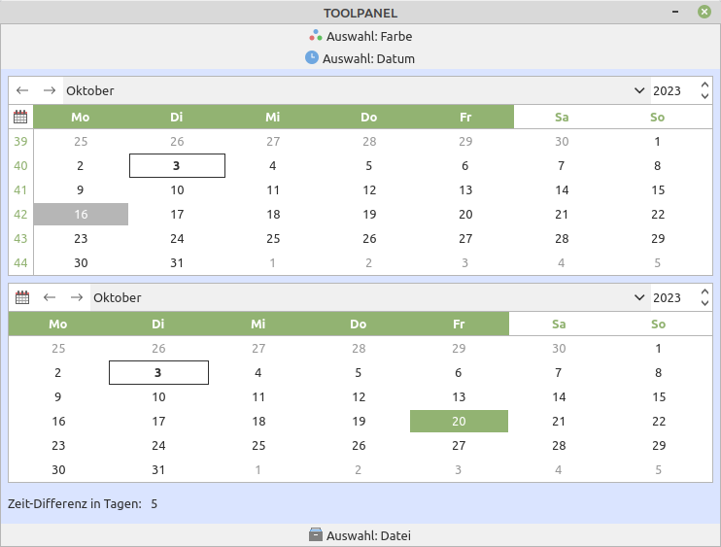Viewport: 721px width, 547px height.
Task: Go to next month in lower calendar
Action: click(76, 297)
